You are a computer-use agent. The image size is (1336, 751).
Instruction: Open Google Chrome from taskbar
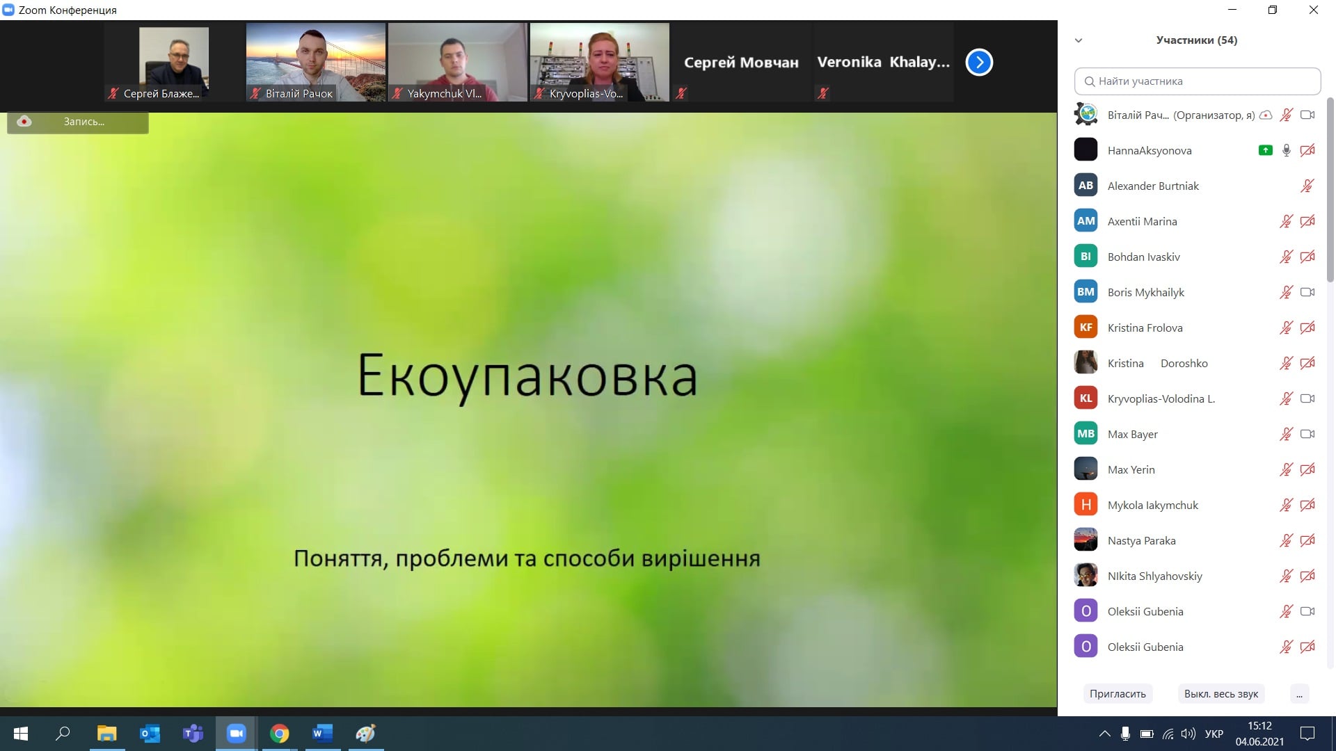tap(279, 733)
